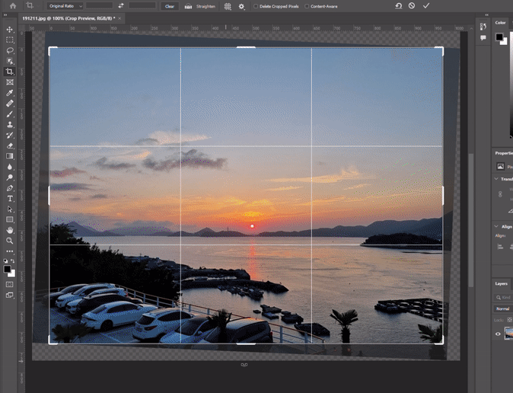Cancel the current crop operation

click(x=412, y=5)
